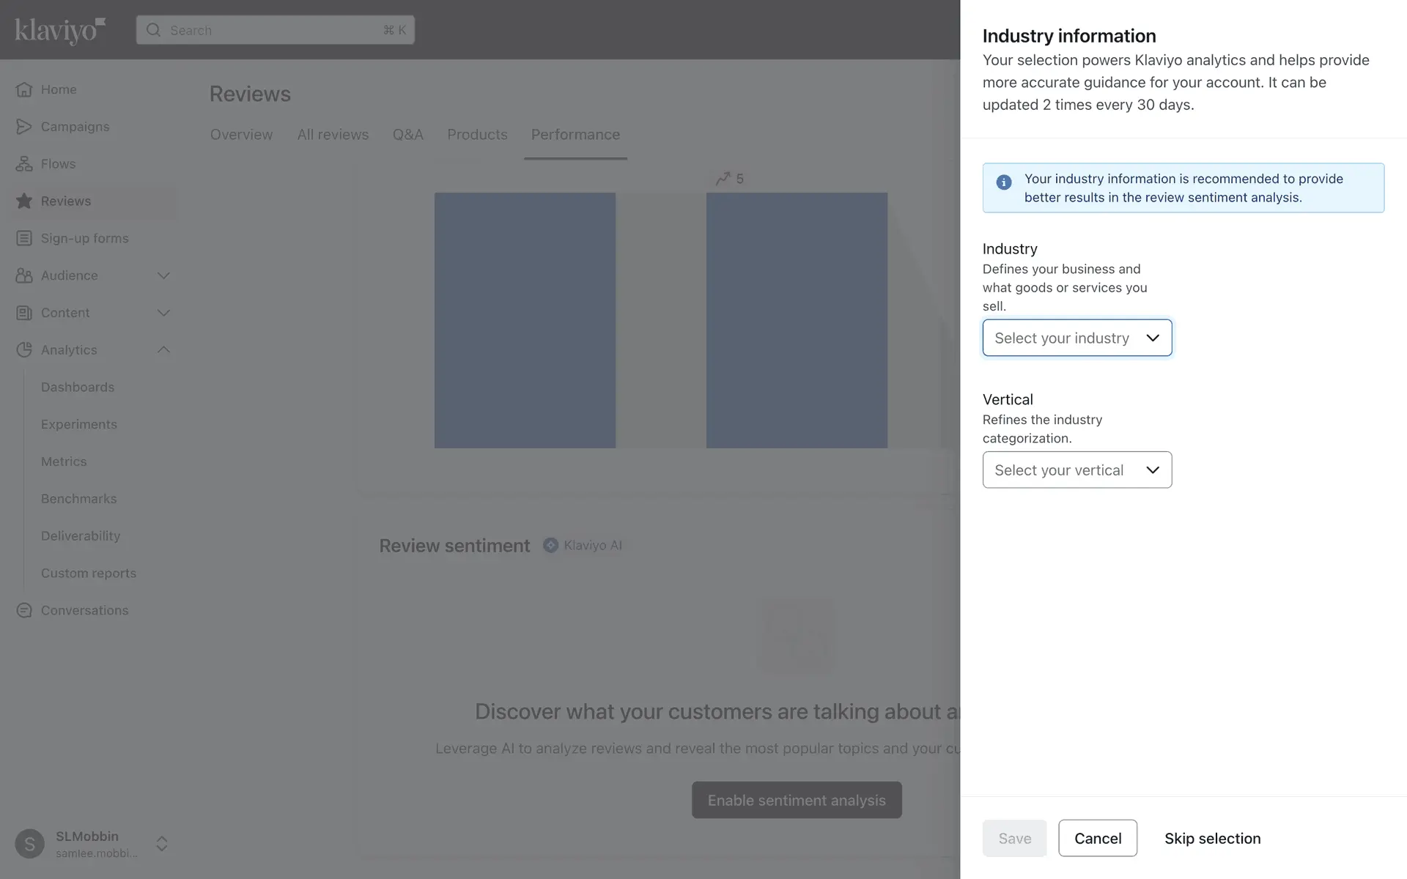Click the Klaviyo logo

60,30
